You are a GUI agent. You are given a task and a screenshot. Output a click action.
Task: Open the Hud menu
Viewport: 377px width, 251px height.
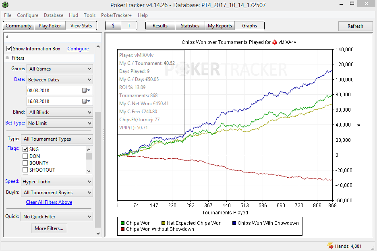[x=73, y=15]
